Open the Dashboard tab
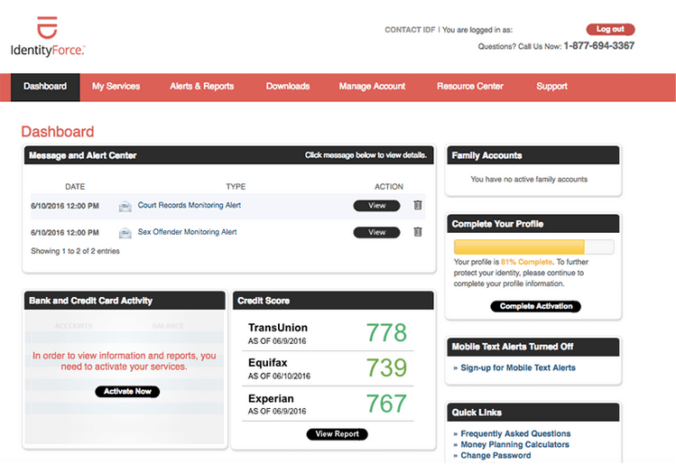Viewport: 676px width, 465px height. click(45, 87)
